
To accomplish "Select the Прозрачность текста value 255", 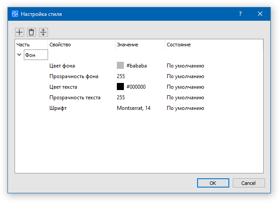I will coord(121,98).
